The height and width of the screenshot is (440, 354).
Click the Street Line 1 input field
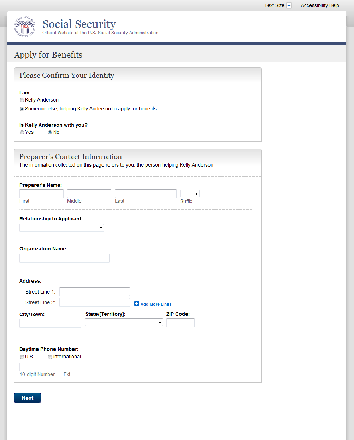coord(95,291)
